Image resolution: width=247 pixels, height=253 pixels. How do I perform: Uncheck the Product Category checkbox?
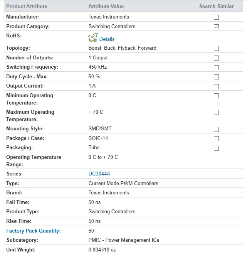216,27
